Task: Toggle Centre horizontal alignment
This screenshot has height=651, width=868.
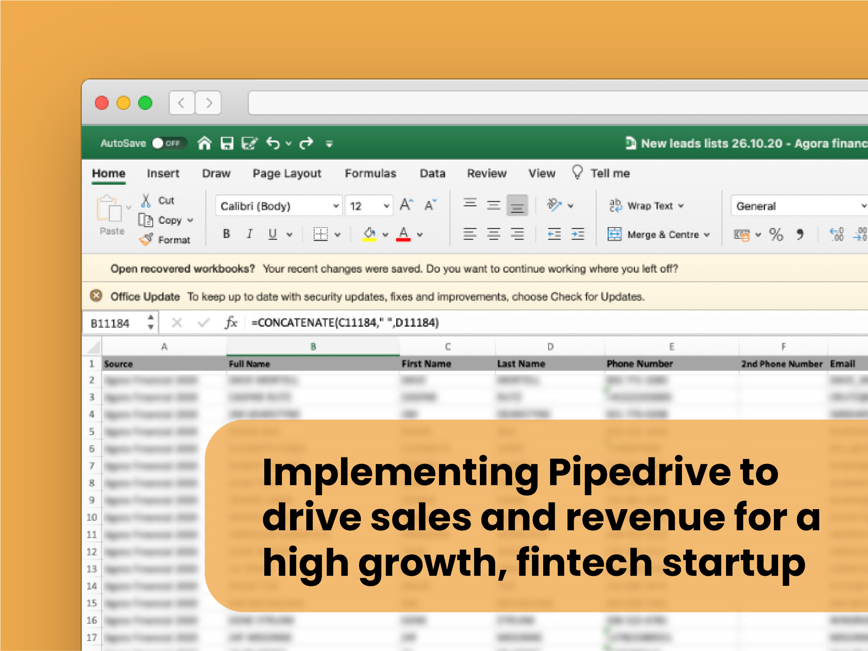Action: click(493, 234)
